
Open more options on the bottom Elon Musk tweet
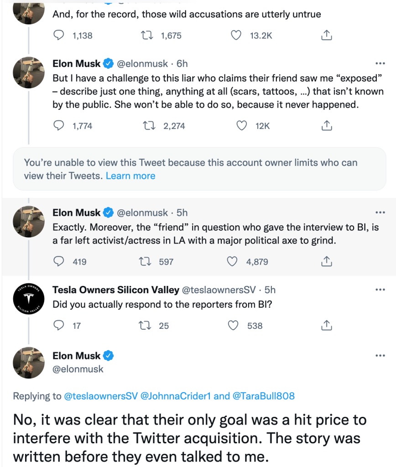380,356
